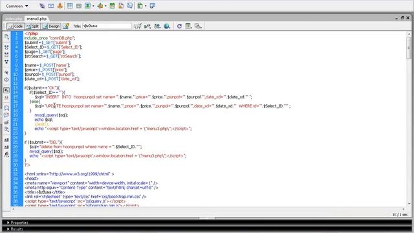Image resolution: width=414 pixels, height=233 pixels.
Task: Open the Templates dropdown arrow
Action: pos(146,6)
